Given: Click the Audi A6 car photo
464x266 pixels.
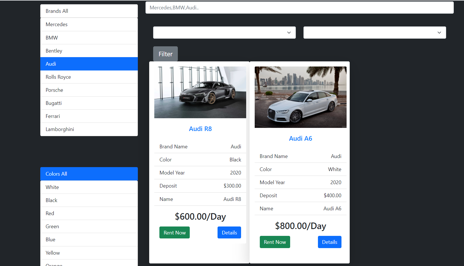Looking at the screenshot, I should (x=300, y=97).
